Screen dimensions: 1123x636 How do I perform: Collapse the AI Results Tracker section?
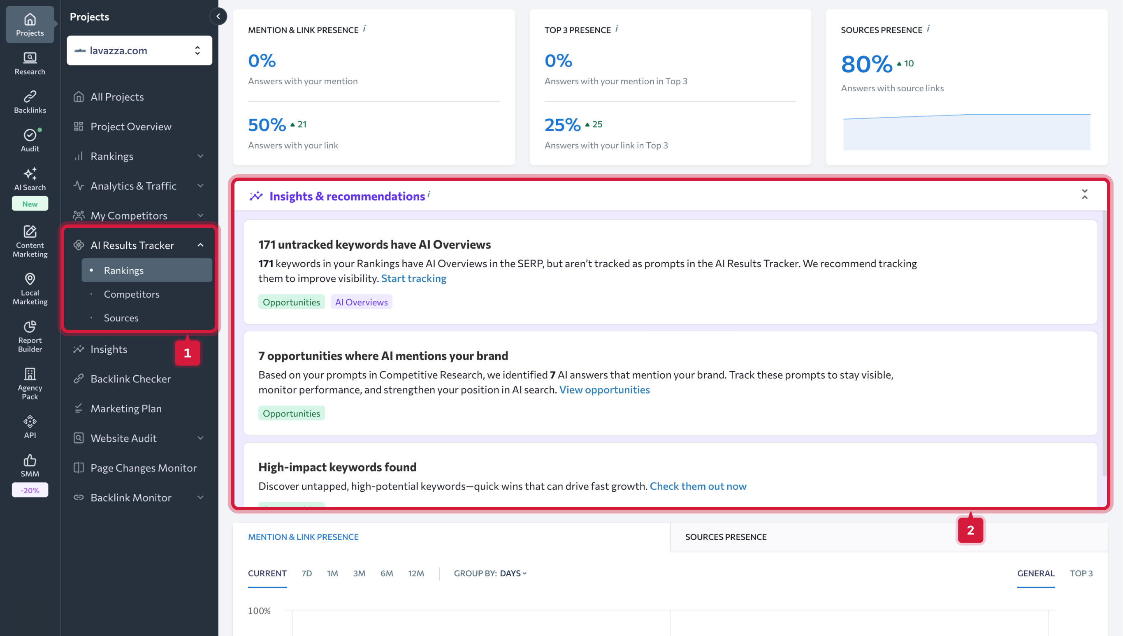click(x=201, y=245)
